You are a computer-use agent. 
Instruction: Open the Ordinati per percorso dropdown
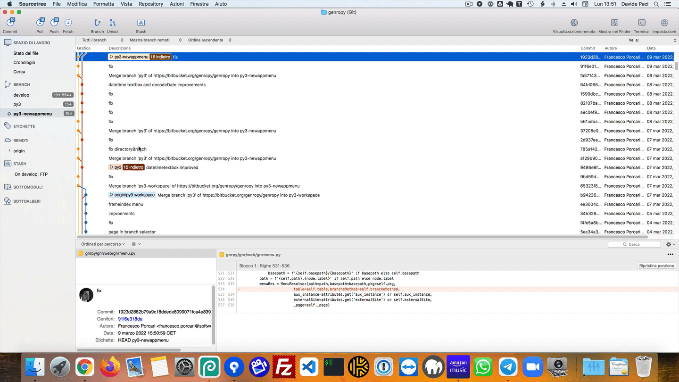click(103, 244)
